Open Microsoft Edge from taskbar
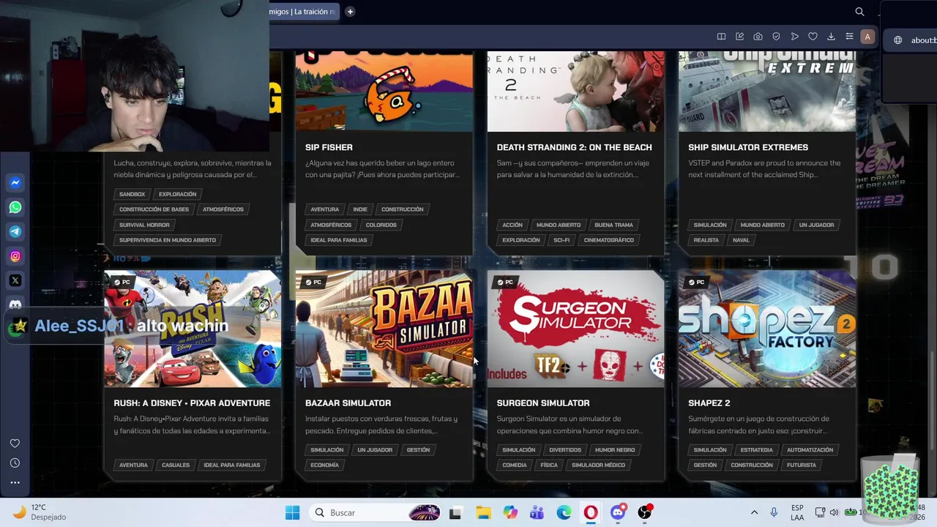The width and height of the screenshot is (937, 527). (564, 512)
